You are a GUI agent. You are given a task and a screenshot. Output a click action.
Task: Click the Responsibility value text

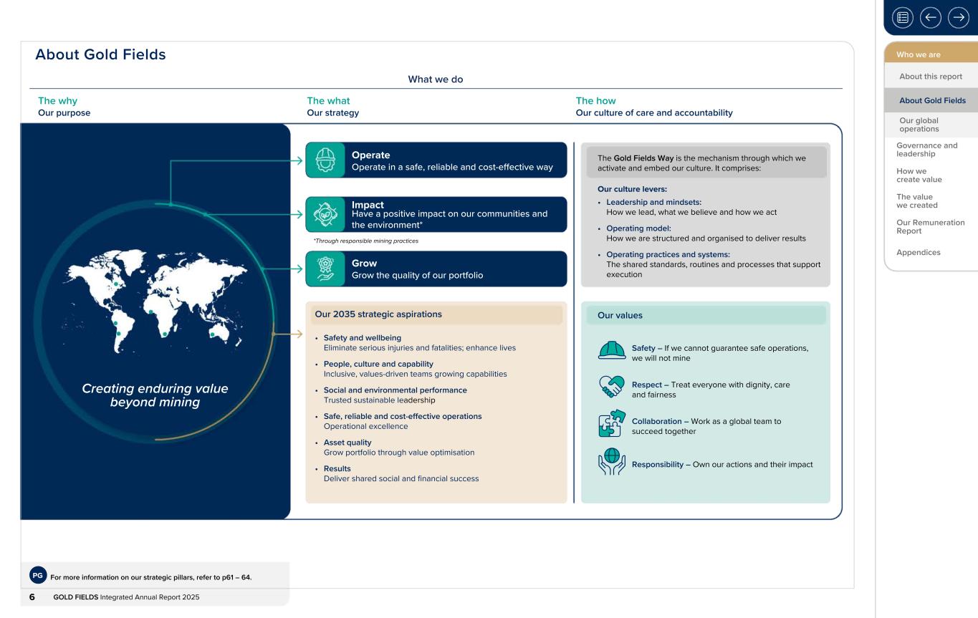coord(722,464)
